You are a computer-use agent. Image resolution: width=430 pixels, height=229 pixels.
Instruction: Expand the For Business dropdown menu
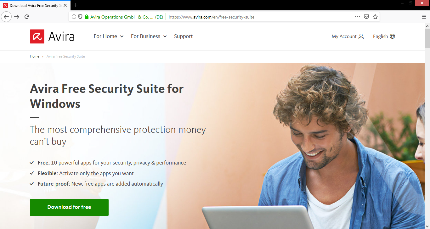149,36
